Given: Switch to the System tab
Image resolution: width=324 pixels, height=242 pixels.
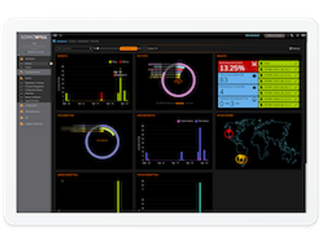Looking at the screenshot, I should 62,42.
